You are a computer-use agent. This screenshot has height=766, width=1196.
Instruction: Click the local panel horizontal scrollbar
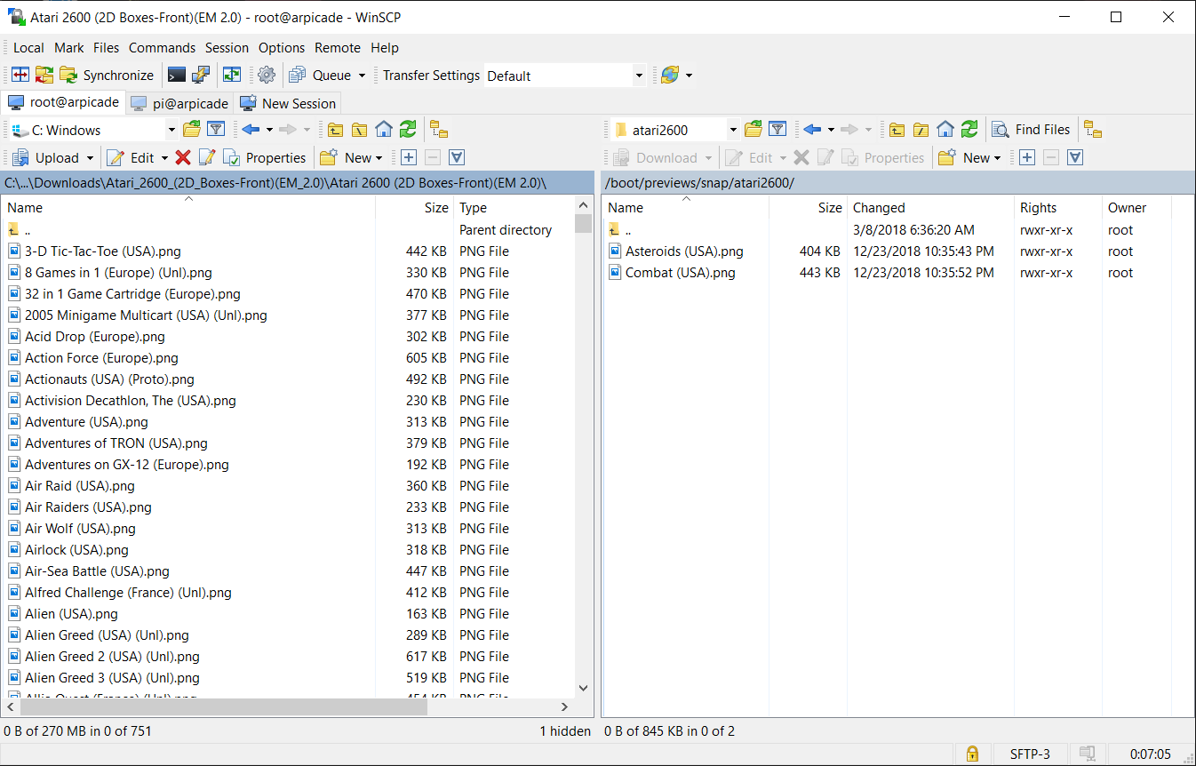tap(222, 707)
